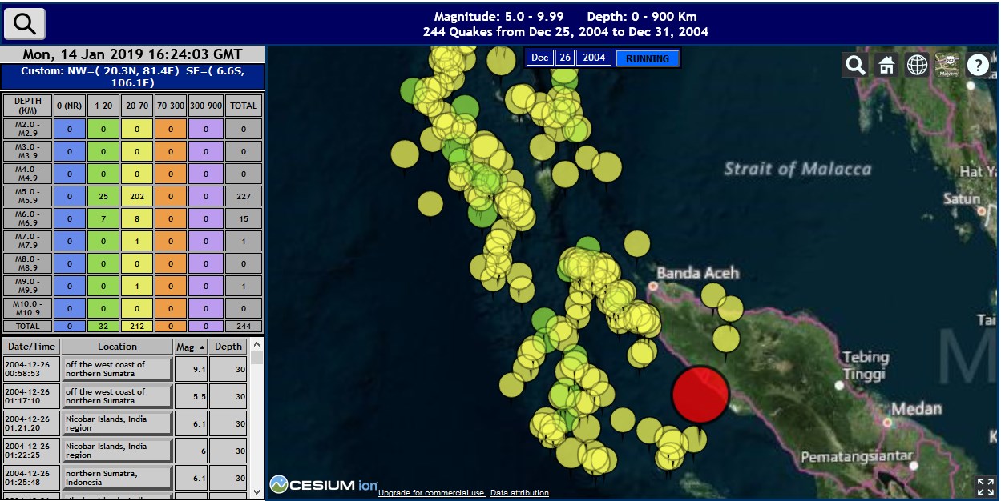This screenshot has height=501, width=1001.
Task: Click the yellow 20-70 depth header swatch
Action: [x=136, y=106]
